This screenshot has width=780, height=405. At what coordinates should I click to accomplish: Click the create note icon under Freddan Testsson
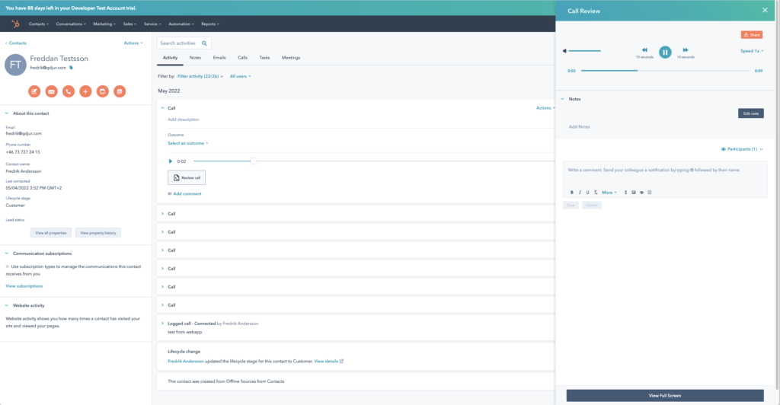(x=34, y=91)
